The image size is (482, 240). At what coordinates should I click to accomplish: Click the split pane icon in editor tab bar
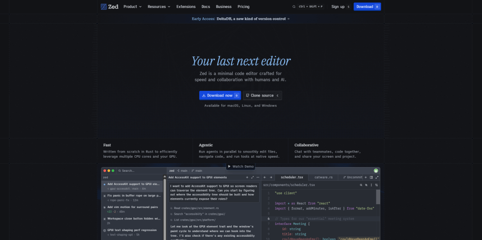[x=371, y=177]
